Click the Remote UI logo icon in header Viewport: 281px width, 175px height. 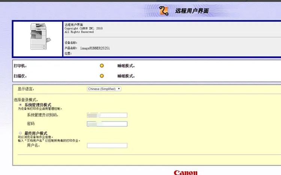pyautogui.click(x=164, y=11)
